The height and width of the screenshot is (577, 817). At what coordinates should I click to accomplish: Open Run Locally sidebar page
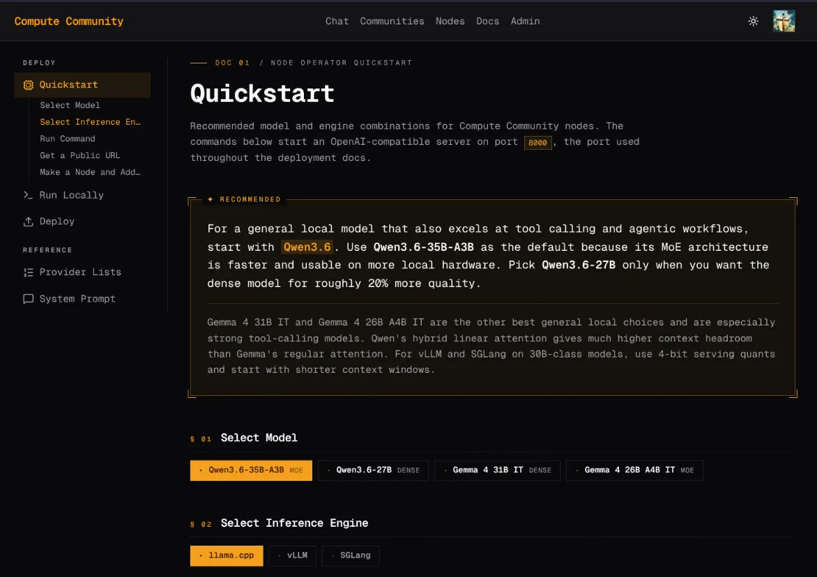point(71,194)
